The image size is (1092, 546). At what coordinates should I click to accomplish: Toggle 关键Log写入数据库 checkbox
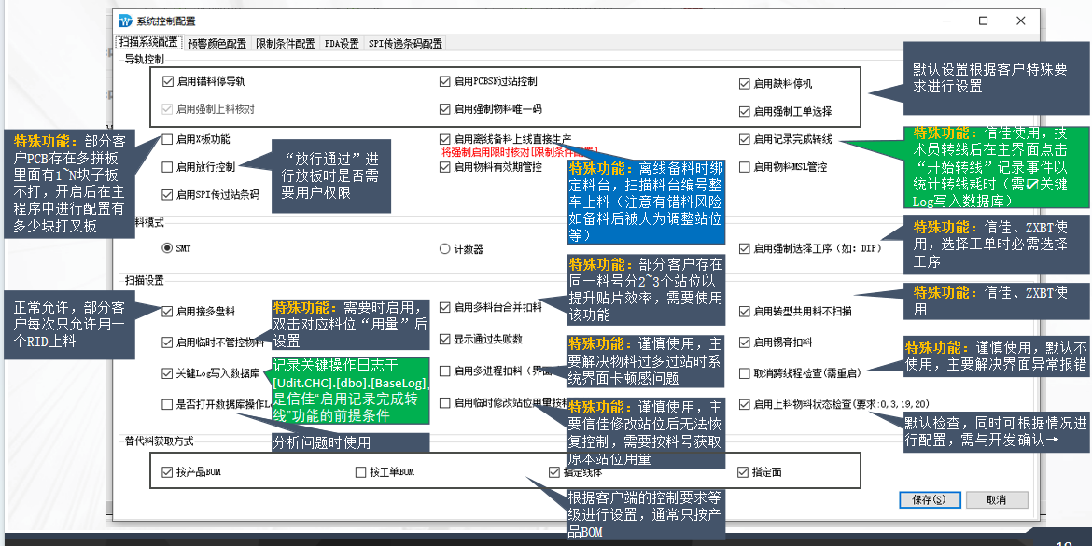168,373
